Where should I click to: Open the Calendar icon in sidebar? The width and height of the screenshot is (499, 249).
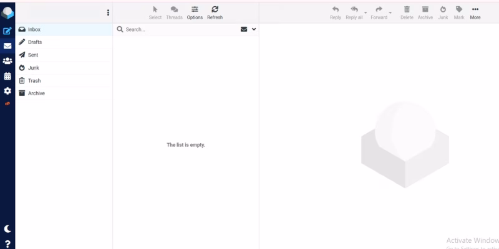[7, 76]
